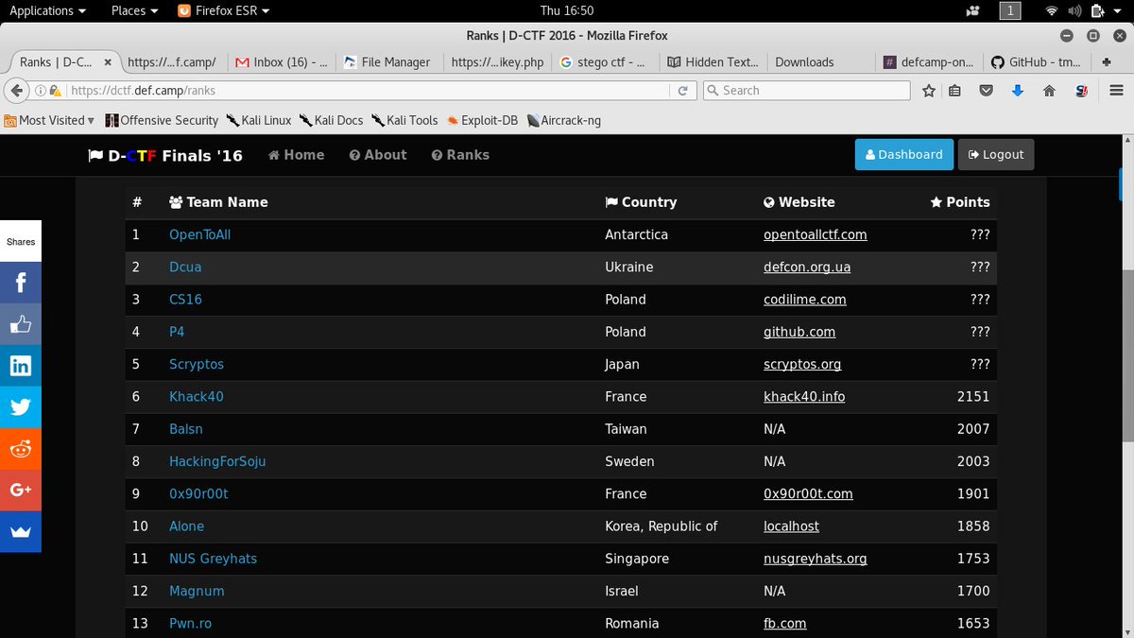Open the Kali Linux bookmark
The width and height of the screenshot is (1134, 638).
pos(259,120)
